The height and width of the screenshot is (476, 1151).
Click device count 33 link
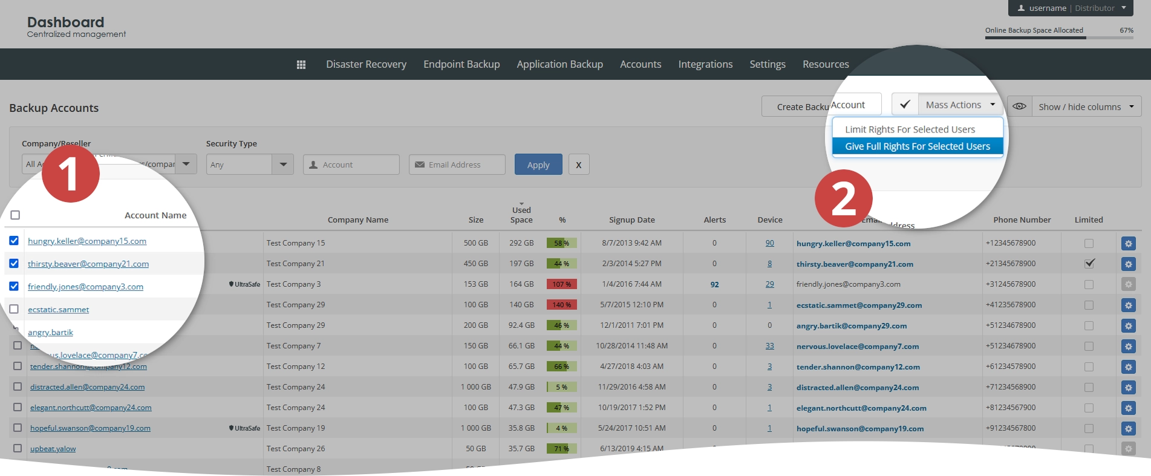click(769, 346)
